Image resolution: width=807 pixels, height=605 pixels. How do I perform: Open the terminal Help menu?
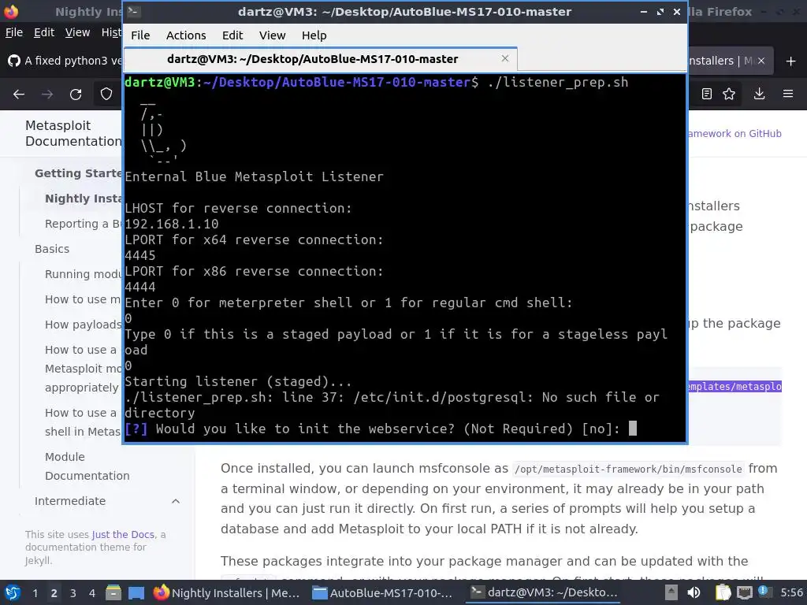[314, 35]
